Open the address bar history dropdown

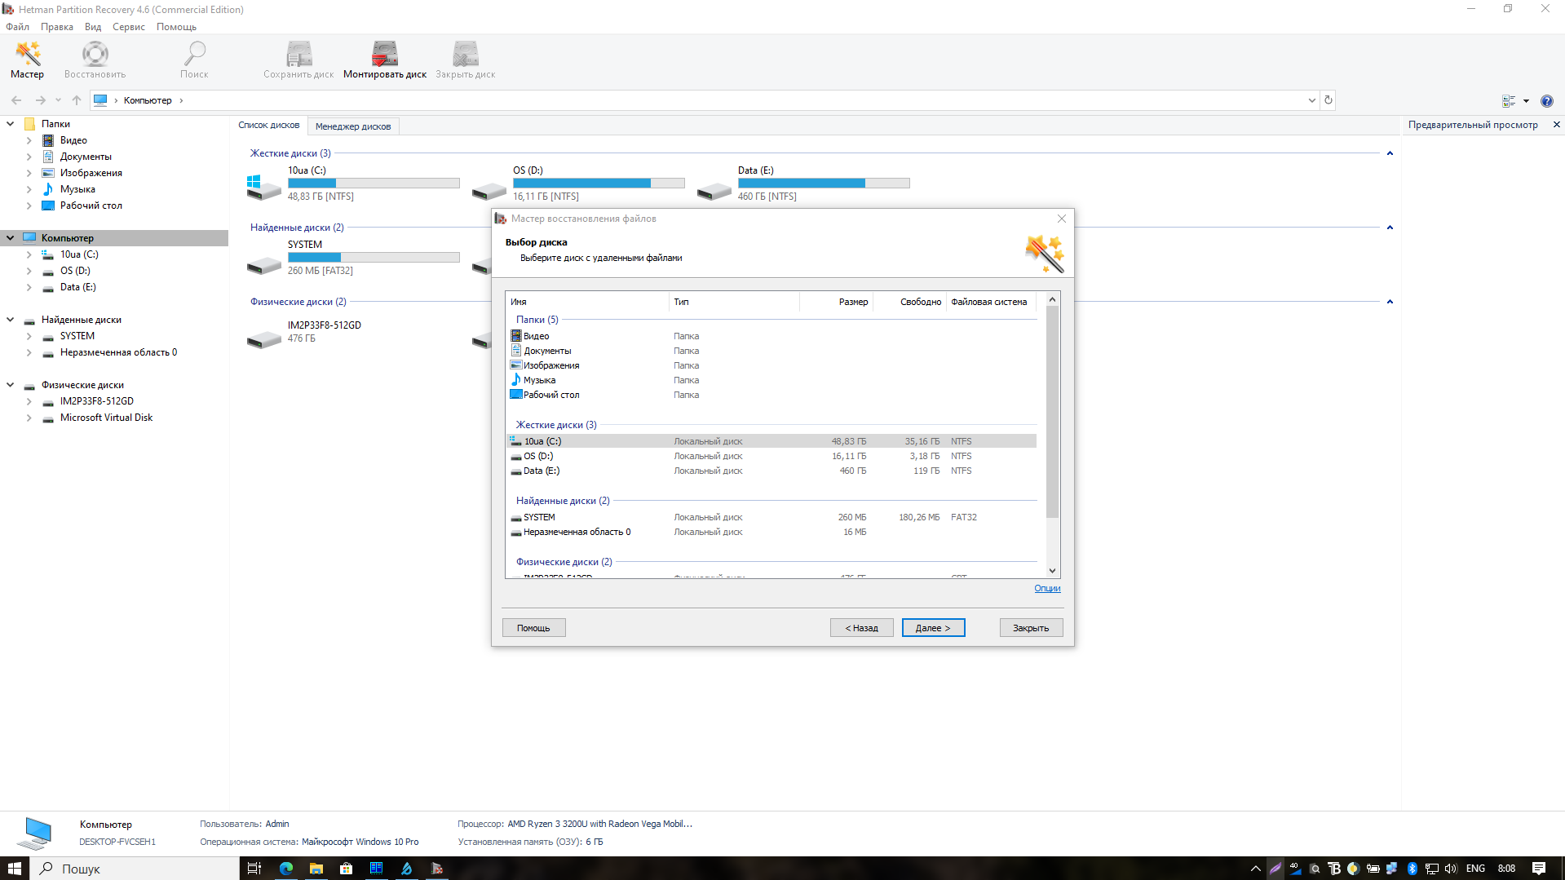tap(1311, 100)
